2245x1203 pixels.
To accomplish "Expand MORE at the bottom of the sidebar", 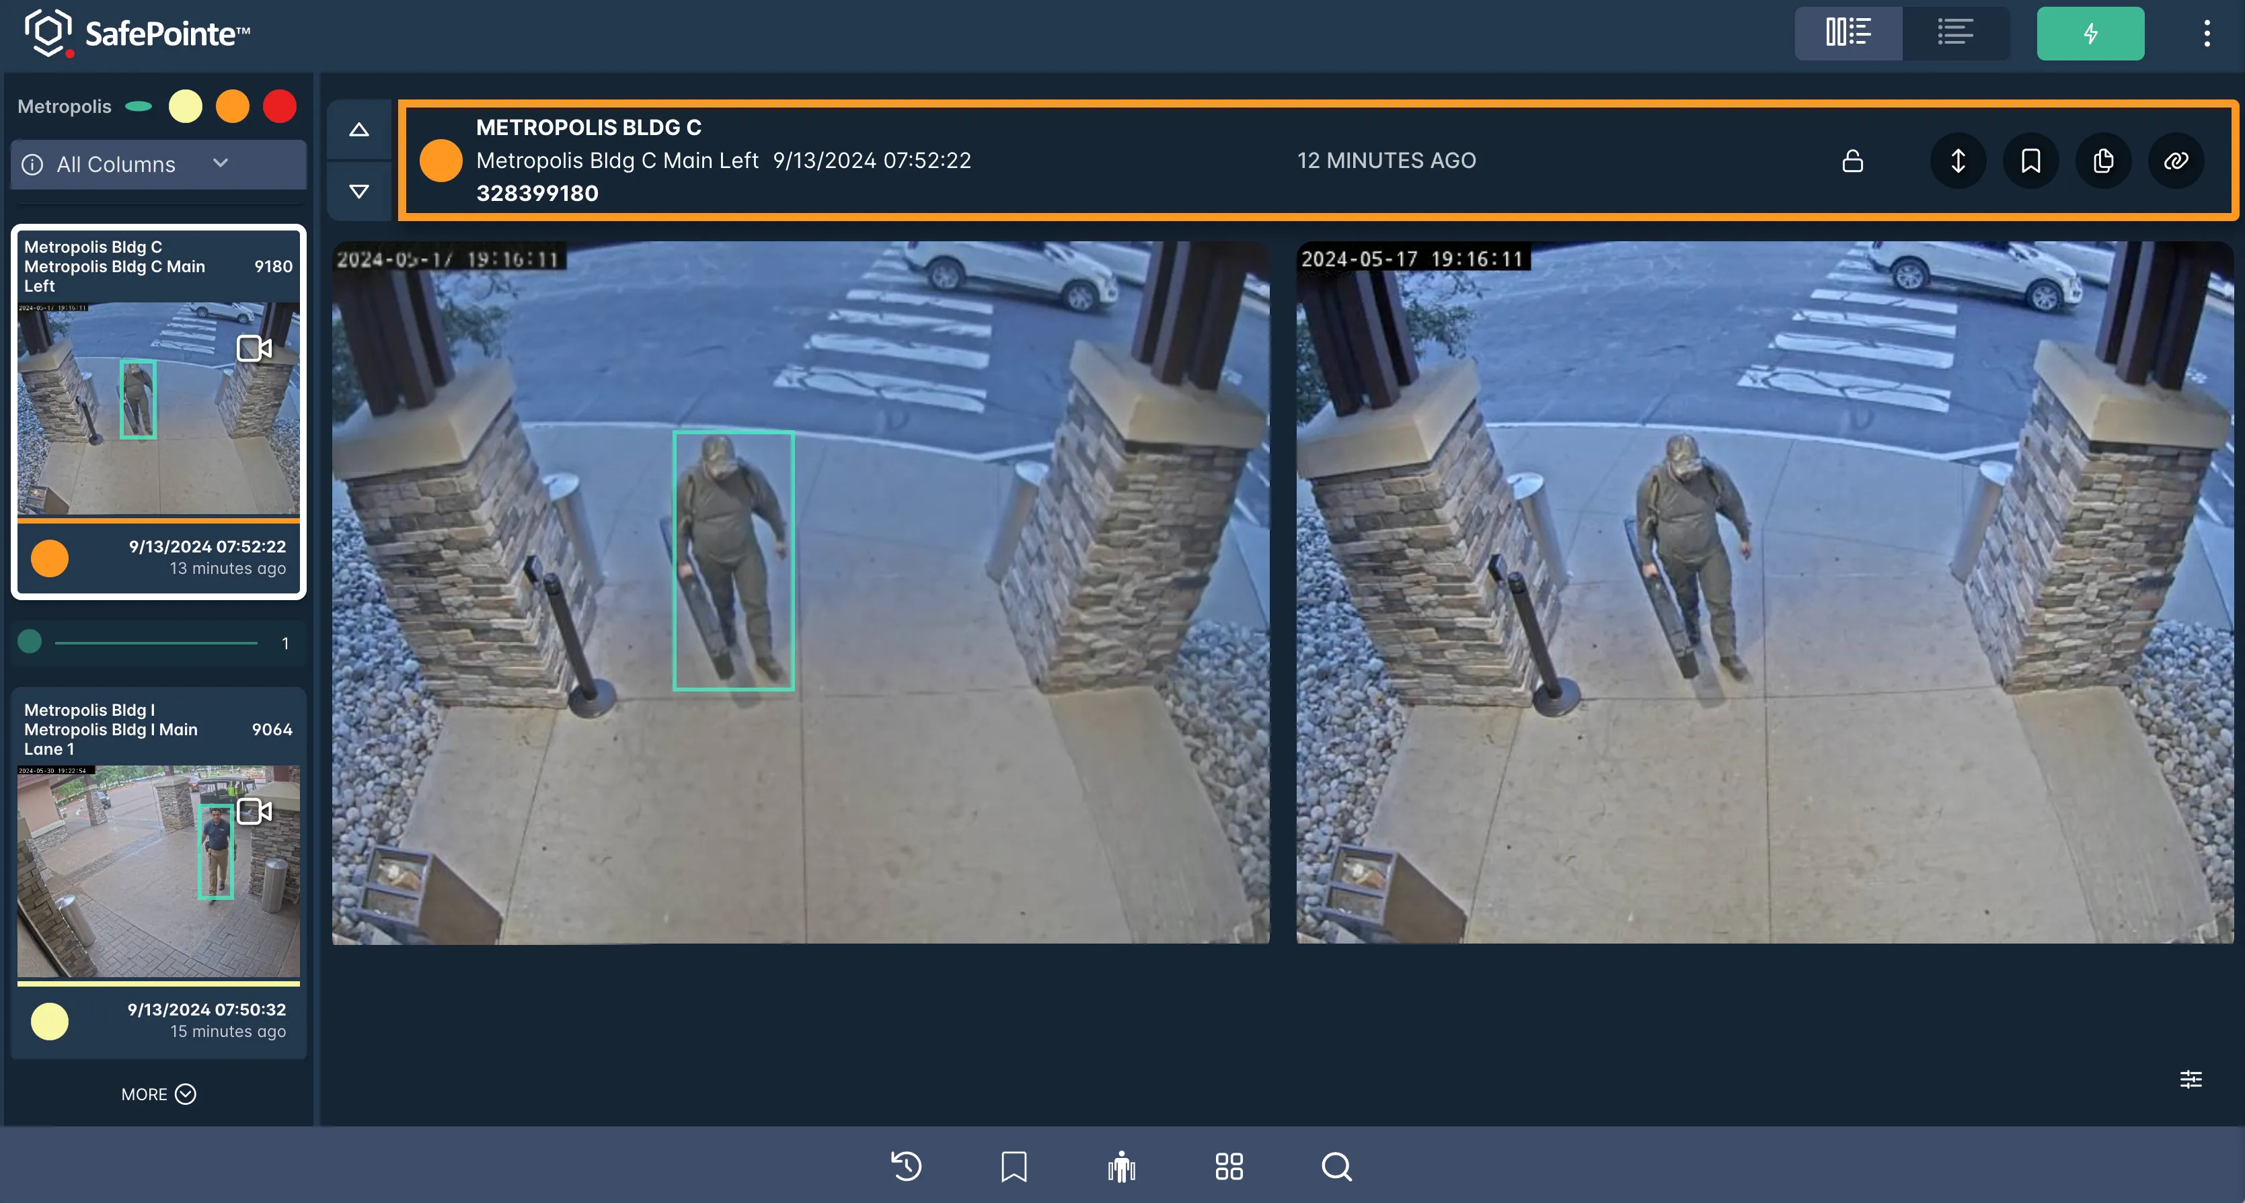I will (x=158, y=1094).
